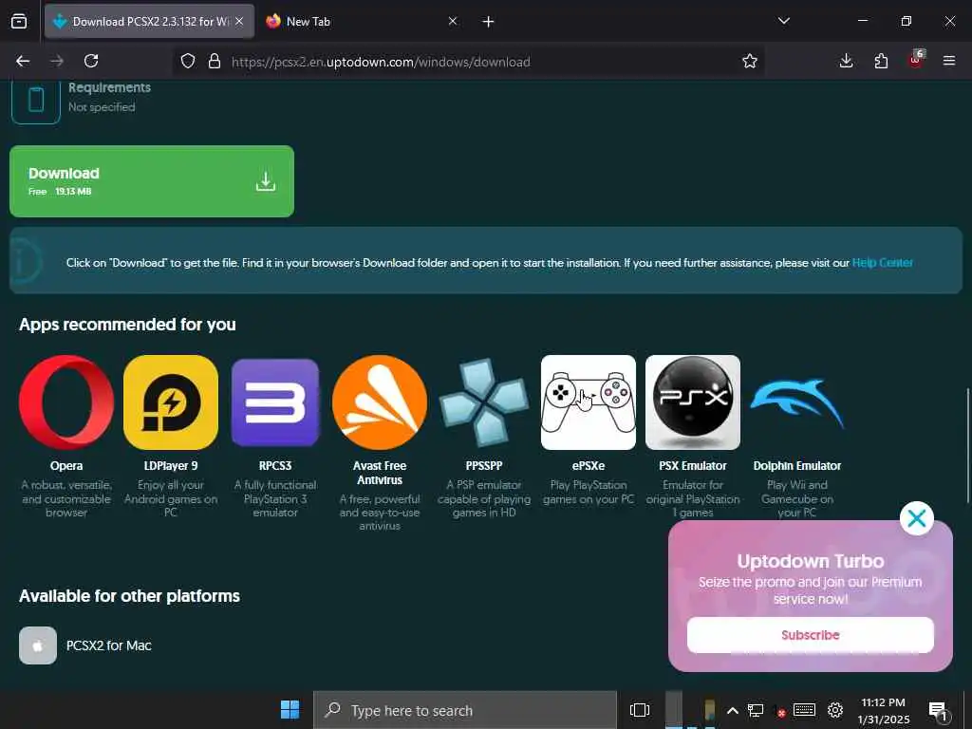Open the Firefox hamburger menu

pos(949,61)
